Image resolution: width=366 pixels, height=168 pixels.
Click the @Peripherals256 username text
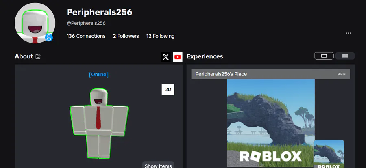point(86,23)
